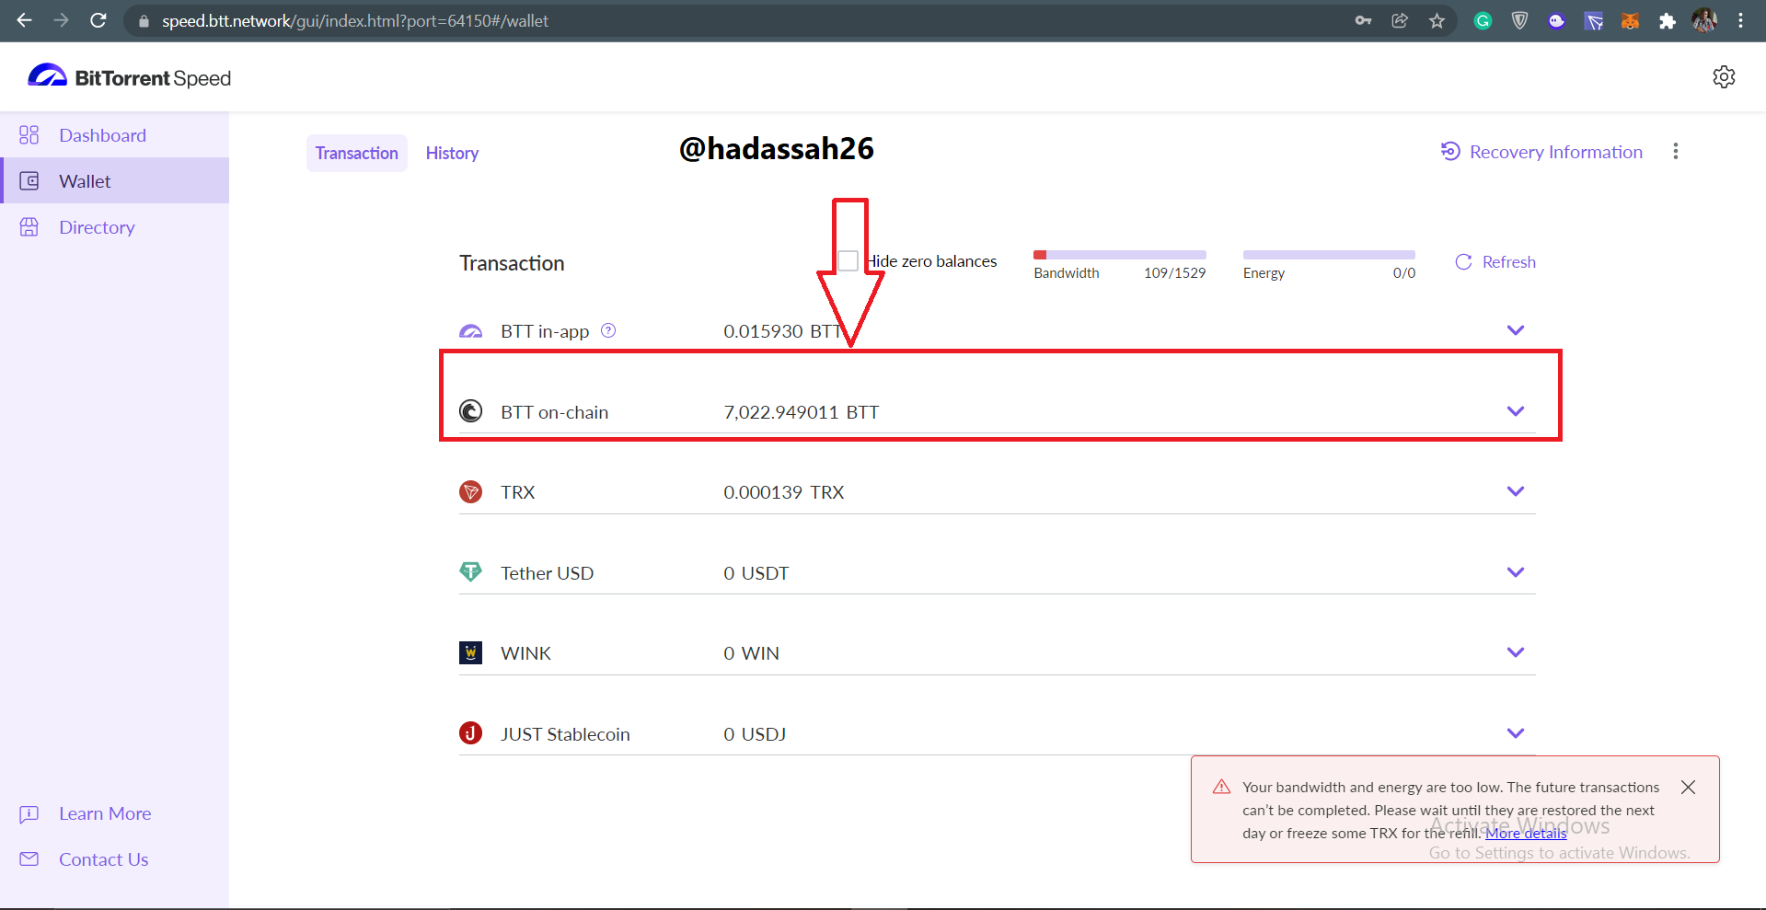
Task: Open Learn More in the sidebar
Action: tap(105, 813)
